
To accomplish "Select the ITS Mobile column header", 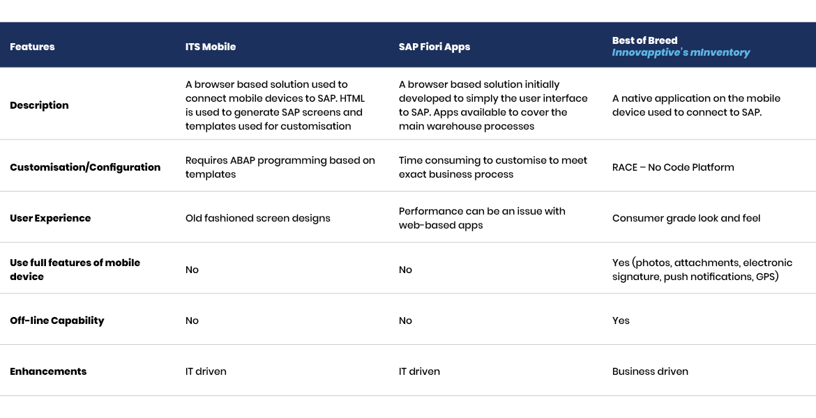I will (211, 47).
